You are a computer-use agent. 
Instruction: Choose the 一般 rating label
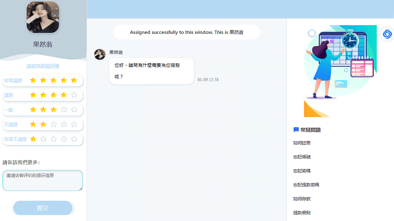(x=8, y=110)
